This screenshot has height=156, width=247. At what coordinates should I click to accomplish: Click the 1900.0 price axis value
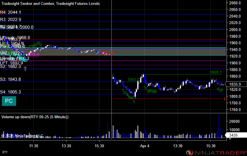pyautogui.click(x=235, y=63)
